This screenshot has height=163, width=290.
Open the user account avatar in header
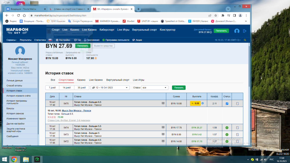(x=237, y=31)
